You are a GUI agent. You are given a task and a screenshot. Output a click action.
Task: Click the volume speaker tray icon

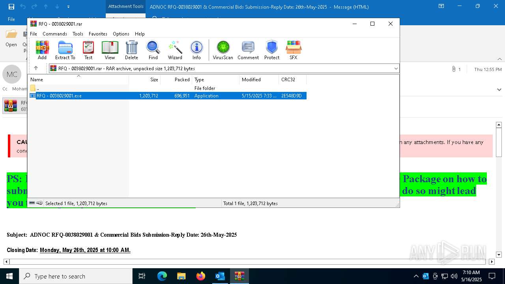point(454,276)
